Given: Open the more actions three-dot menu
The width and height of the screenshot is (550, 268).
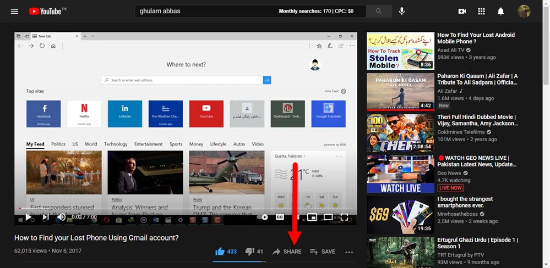Looking at the screenshot, I should (x=348, y=252).
